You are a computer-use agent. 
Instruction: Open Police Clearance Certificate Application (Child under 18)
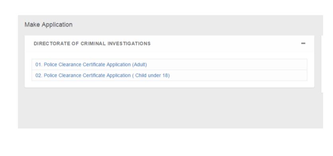pos(102,75)
